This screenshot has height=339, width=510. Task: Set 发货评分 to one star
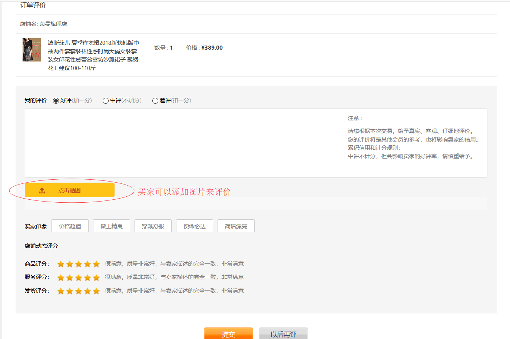(61, 291)
